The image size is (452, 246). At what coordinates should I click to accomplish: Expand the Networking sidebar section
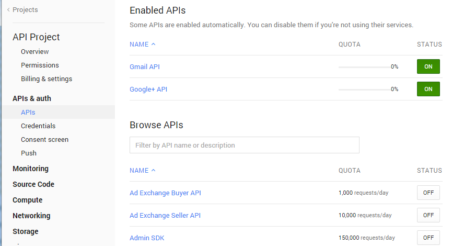(x=31, y=216)
